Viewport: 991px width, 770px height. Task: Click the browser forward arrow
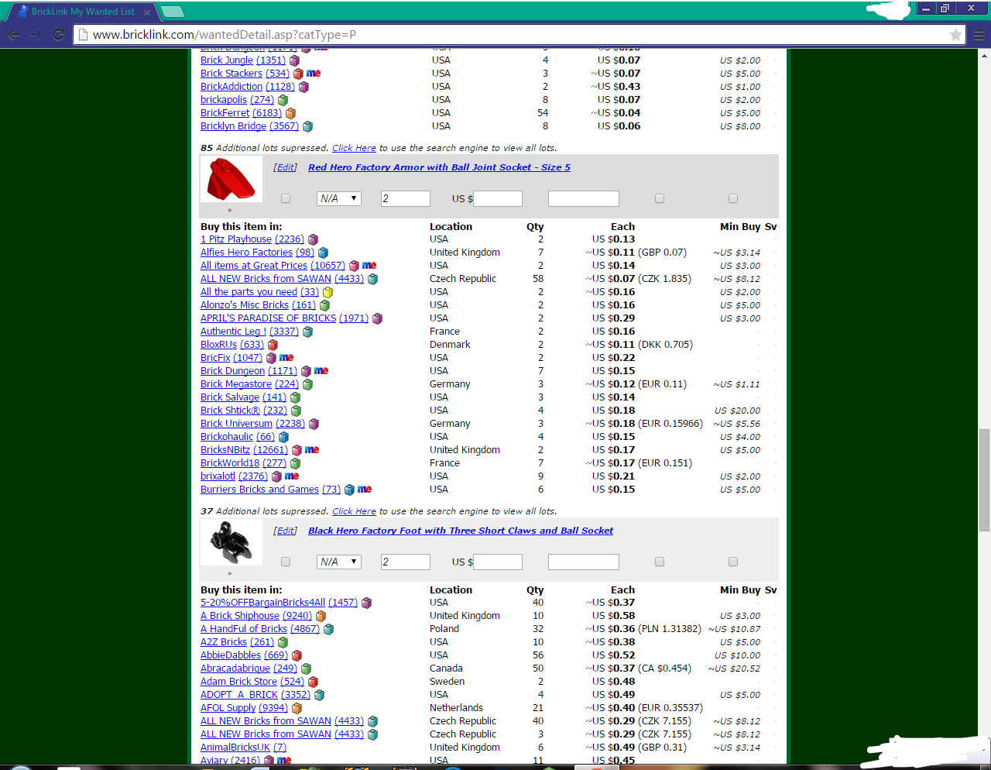[36, 35]
